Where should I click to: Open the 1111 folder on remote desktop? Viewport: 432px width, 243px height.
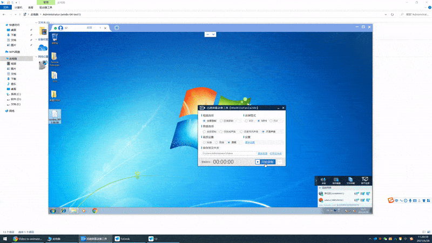55,77
